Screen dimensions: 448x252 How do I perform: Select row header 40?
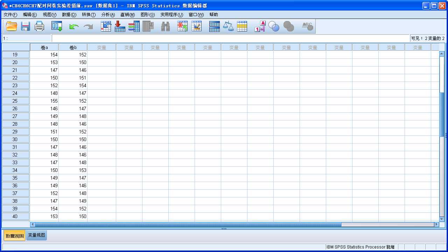[x=15, y=216]
